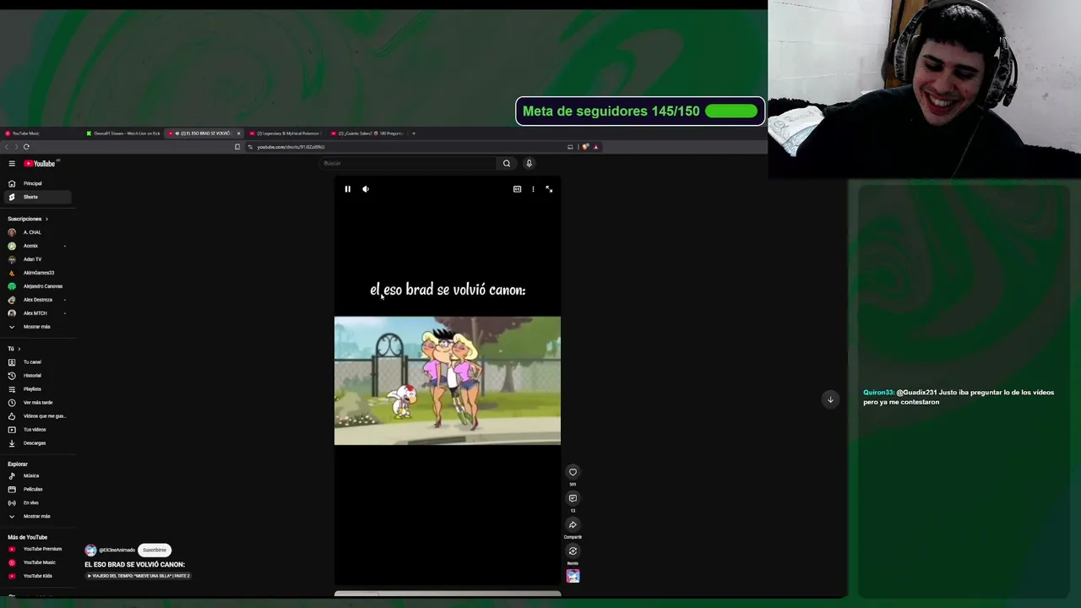Go to Principal in the sidebar
Image resolution: width=1081 pixels, height=608 pixels.
pos(38,183)
